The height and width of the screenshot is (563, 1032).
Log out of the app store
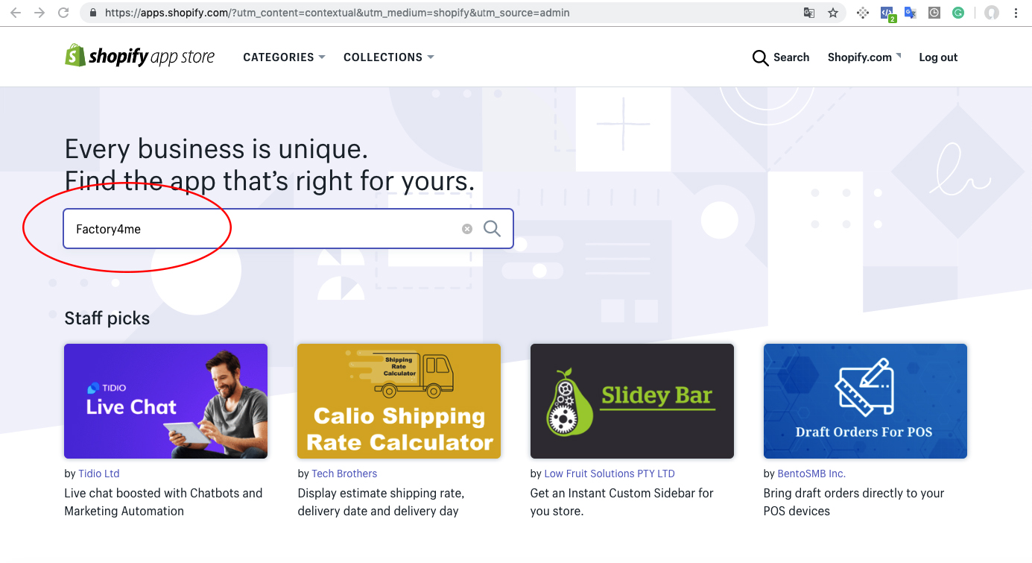click(938, 57)
